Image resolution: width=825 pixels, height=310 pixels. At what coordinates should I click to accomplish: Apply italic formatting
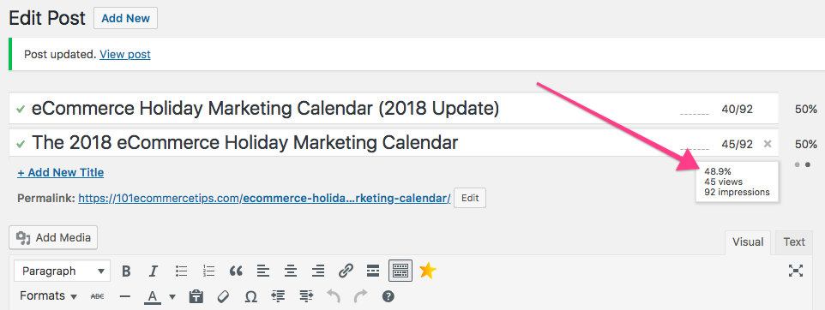click(x=154, y=271)
